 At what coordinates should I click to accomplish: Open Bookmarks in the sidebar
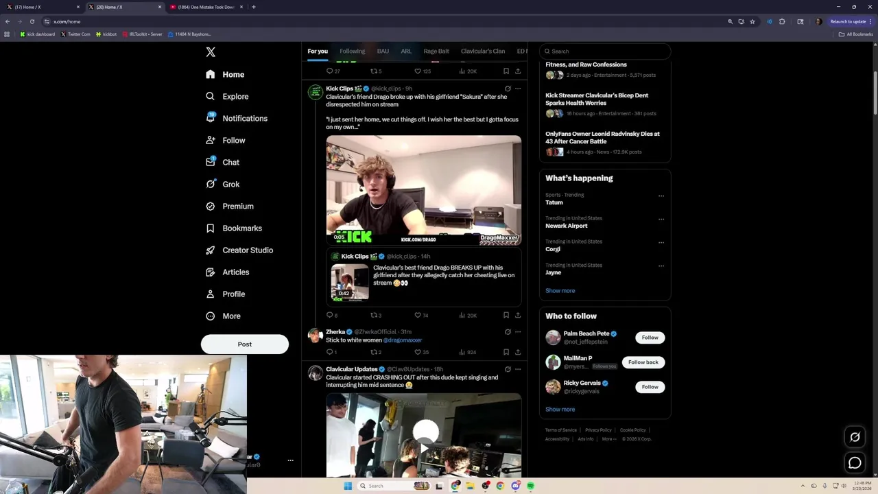(x=234, y=228)
